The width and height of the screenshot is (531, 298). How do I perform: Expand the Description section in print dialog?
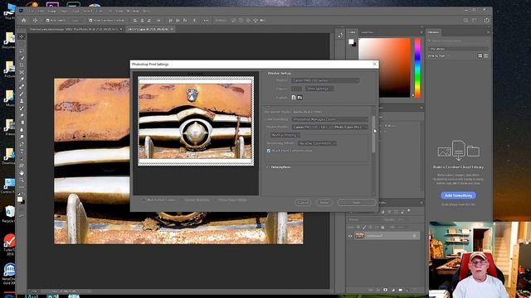coord(267,167)
